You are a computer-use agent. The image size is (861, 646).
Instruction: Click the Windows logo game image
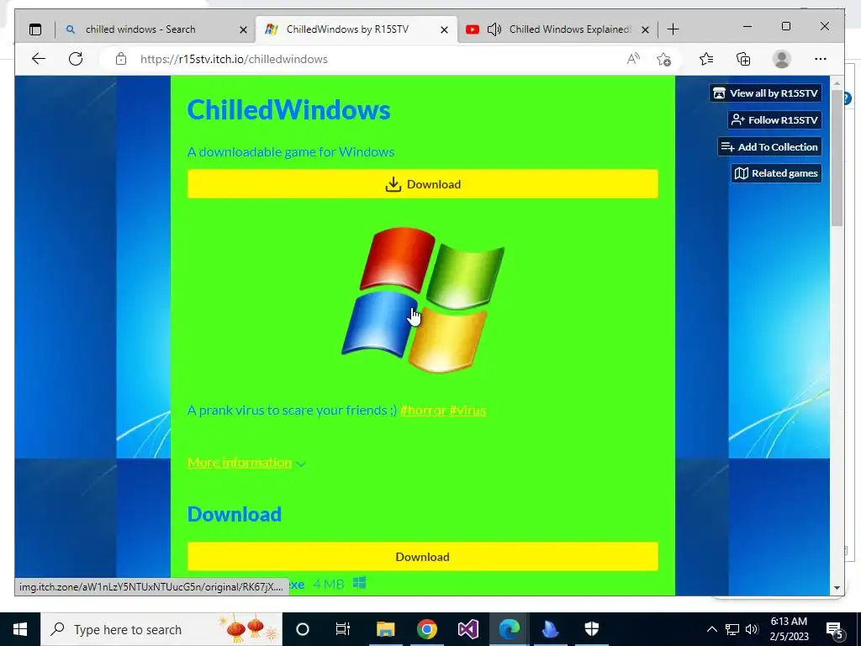(x=423, y=300)
